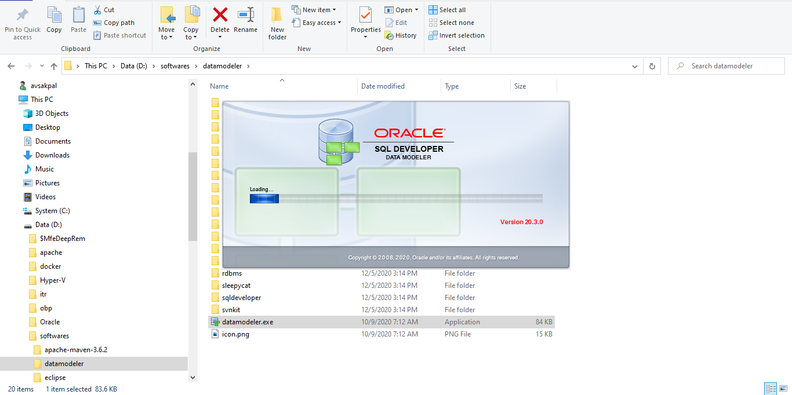The height and width of the screenshot is (395, 792).
Task: Go back with the Back arrow
Action: coord(11,66)
